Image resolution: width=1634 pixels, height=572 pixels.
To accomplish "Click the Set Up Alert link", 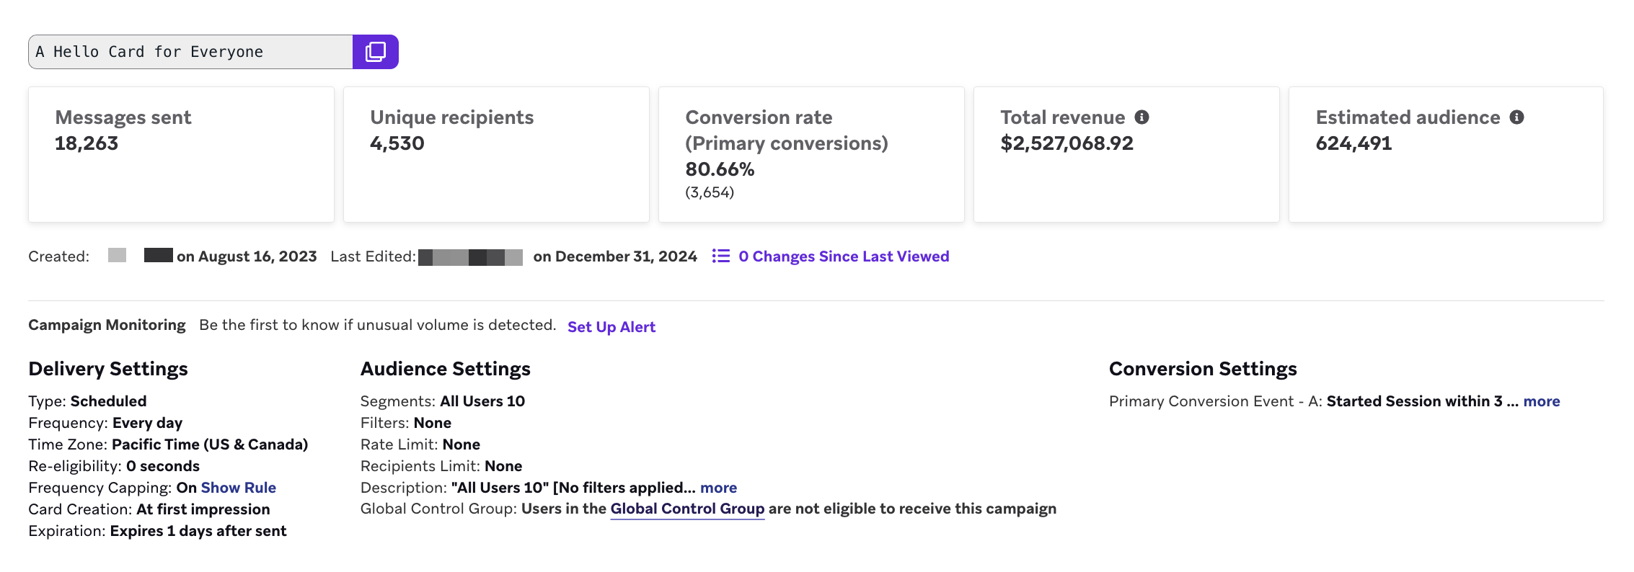I will pos(611,327).
